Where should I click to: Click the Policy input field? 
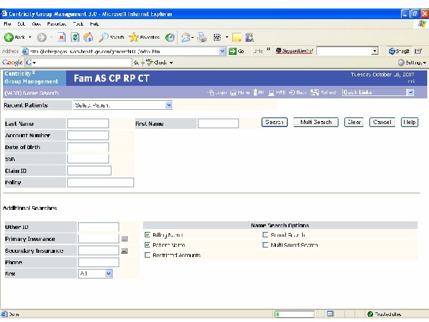[101, 182]
